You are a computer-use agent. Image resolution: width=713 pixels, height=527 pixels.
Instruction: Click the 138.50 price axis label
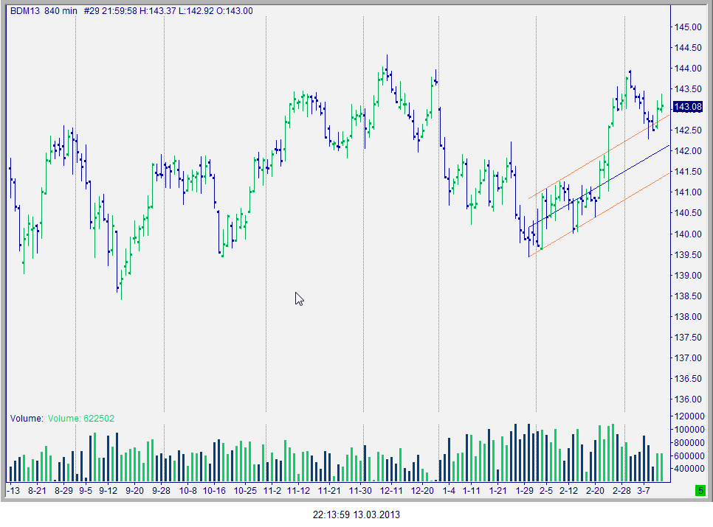(688, 296)
